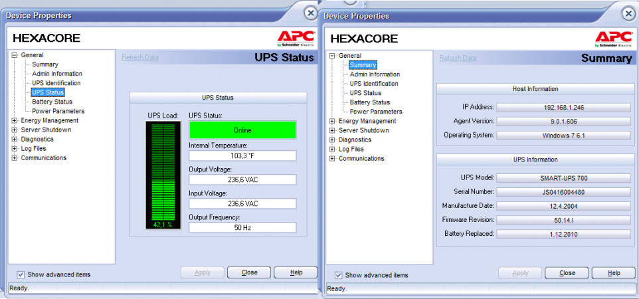
Task: Open Power Parameters in UPS Status window
Action: coord(58,112)
